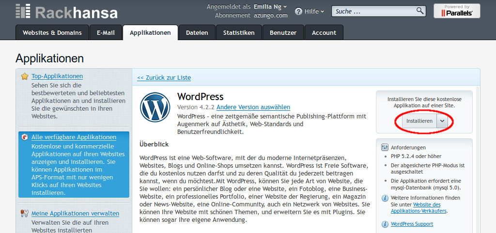Select the Applikationen tab
Screen dimensions: 496x233
[x=150, y=32]
